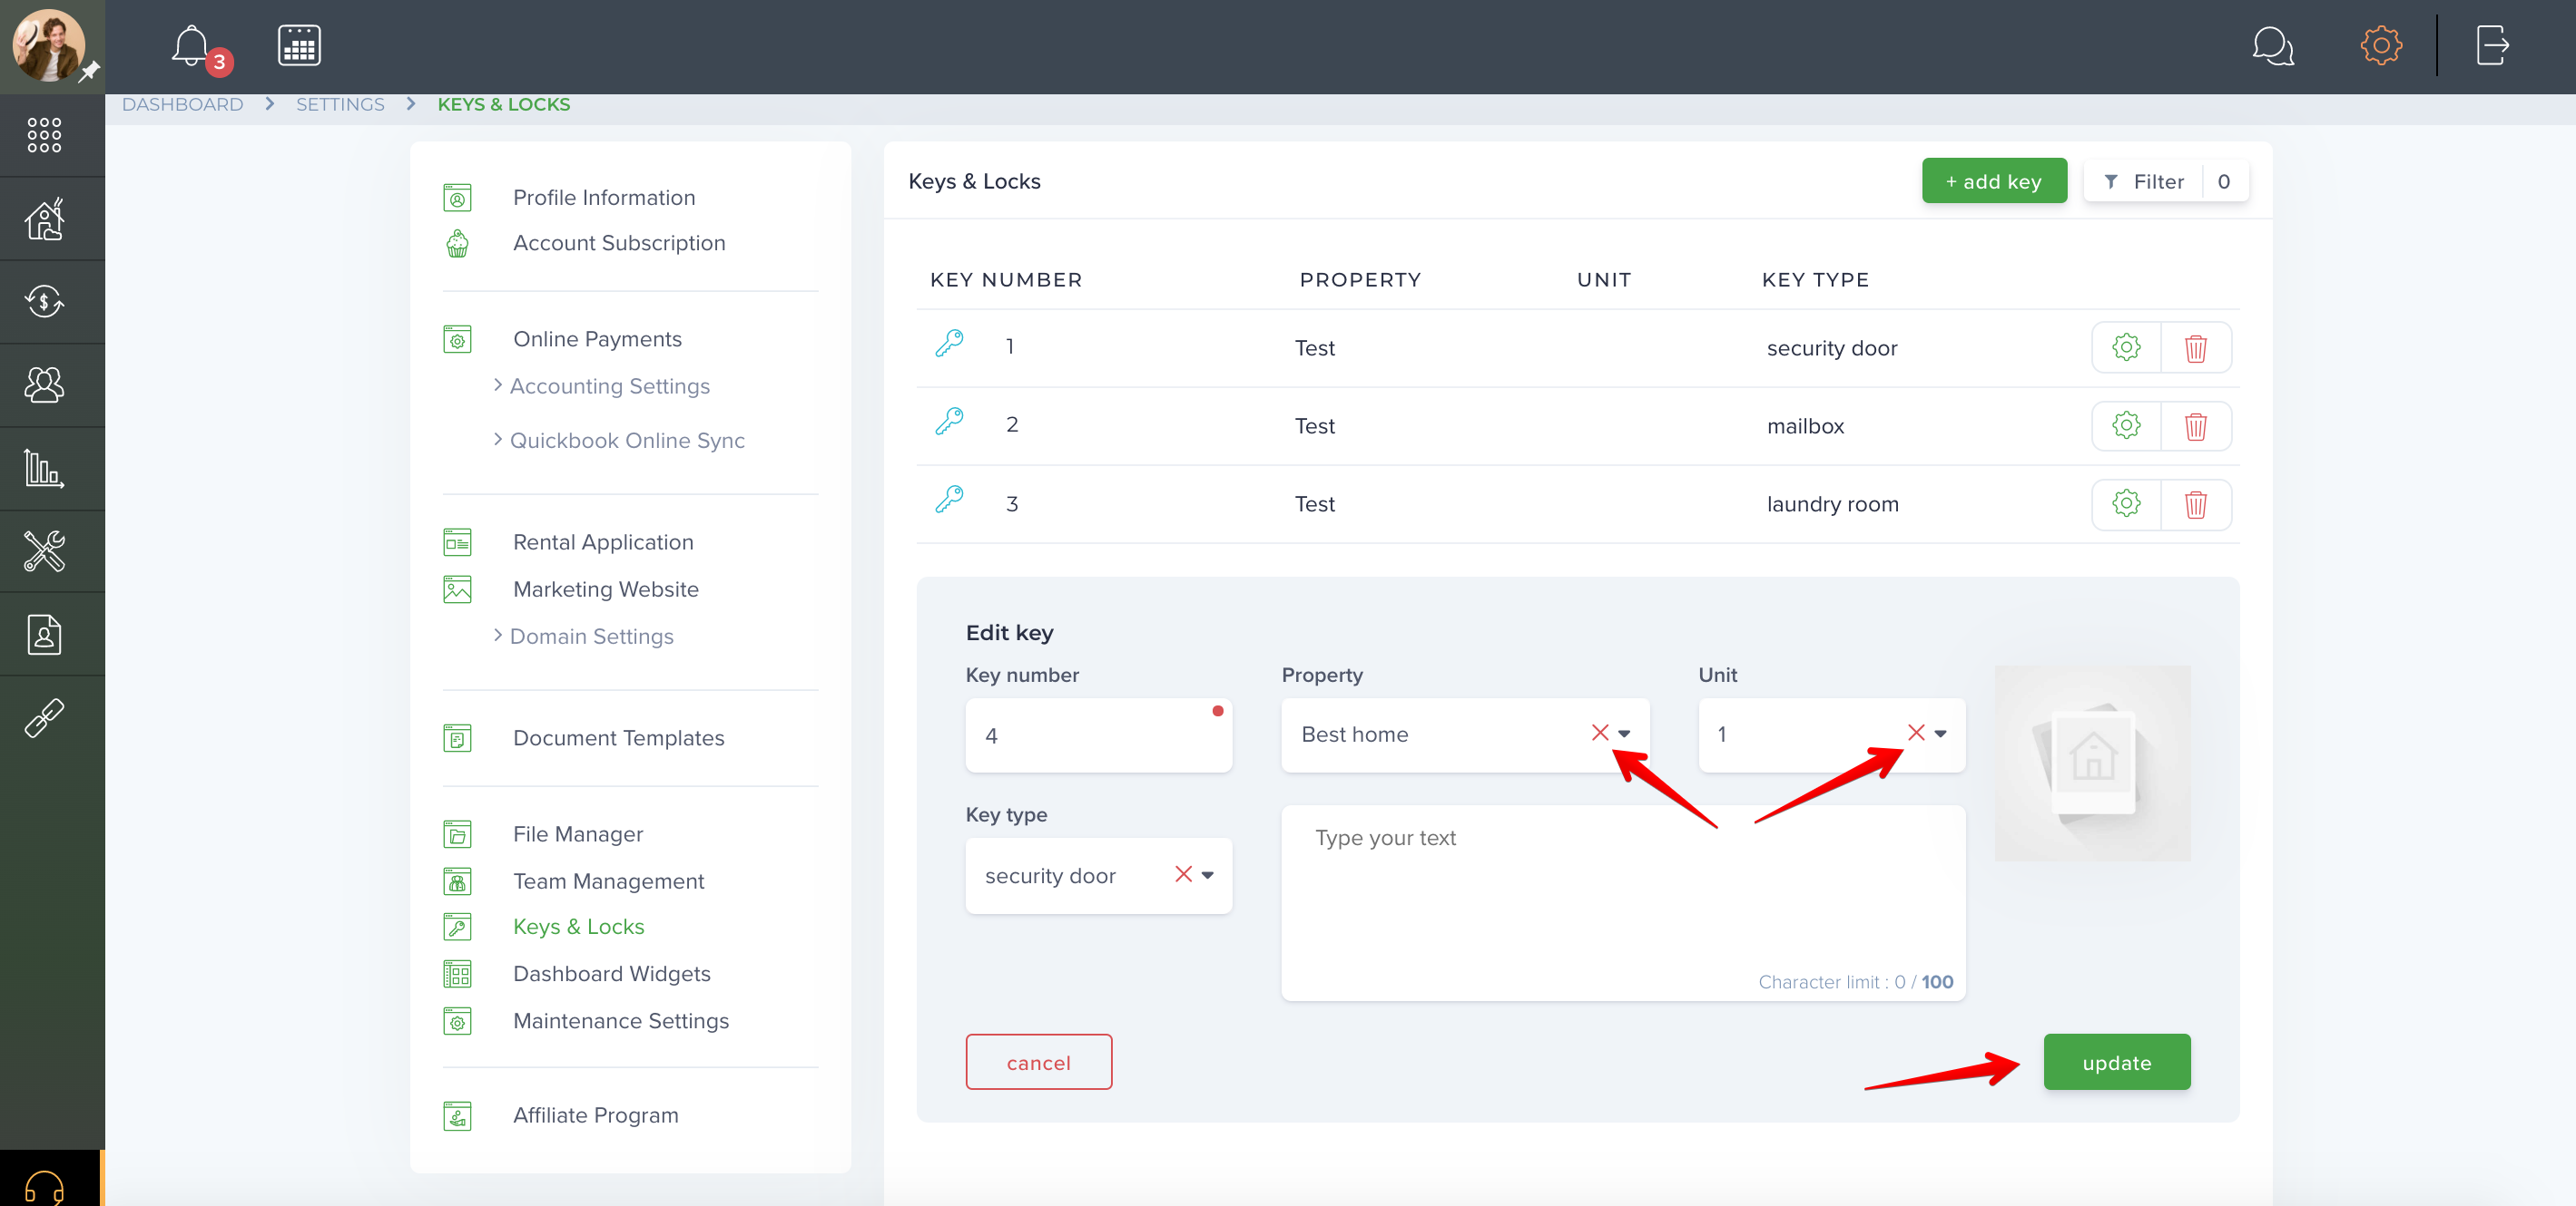Click the key photo placeholder thumbnail
Viewport: 2576px width, 1206px height.
tap(2092, 763)
